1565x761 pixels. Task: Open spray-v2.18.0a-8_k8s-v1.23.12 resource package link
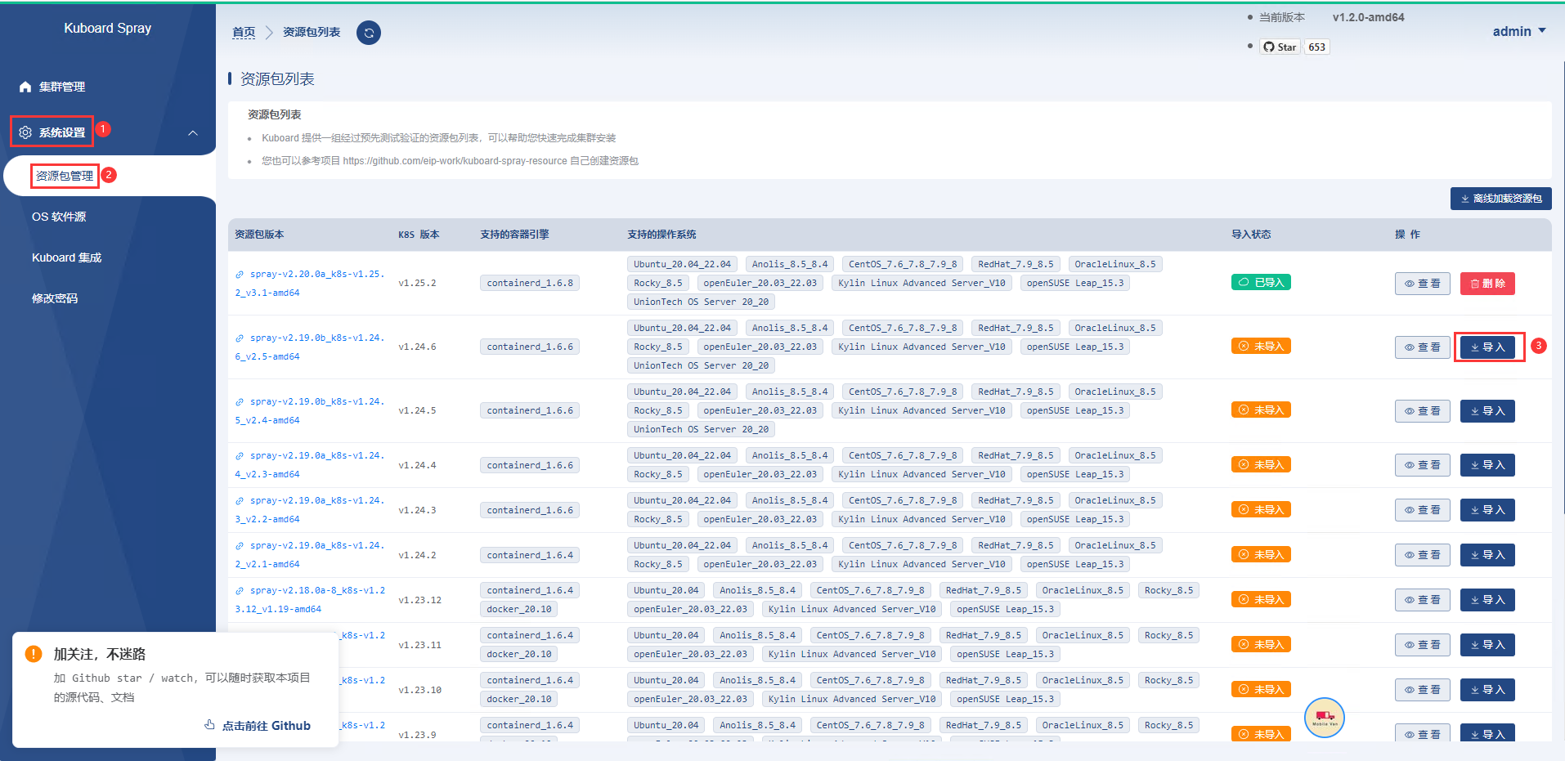[x=310, y=600]
